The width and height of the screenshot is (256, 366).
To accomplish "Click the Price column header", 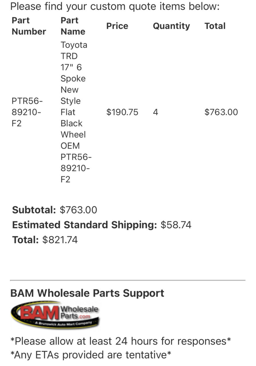I will (117, 26).
